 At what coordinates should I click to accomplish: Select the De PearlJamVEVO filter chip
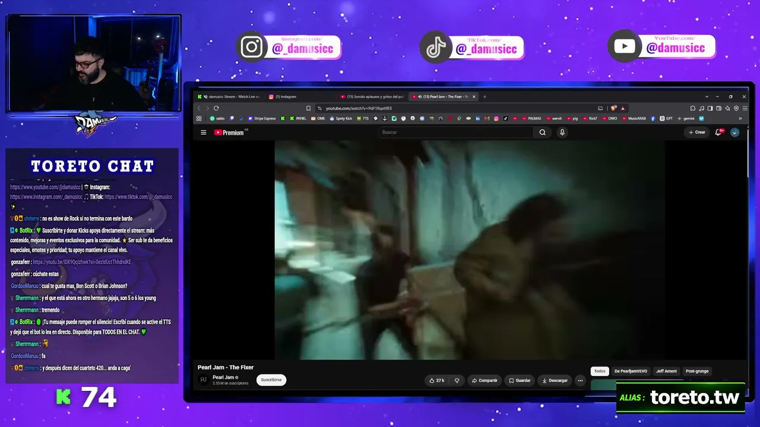(x=631, y=371)
